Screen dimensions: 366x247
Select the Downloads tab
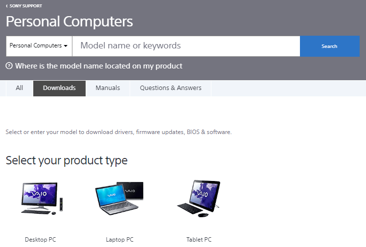[59, 88]
